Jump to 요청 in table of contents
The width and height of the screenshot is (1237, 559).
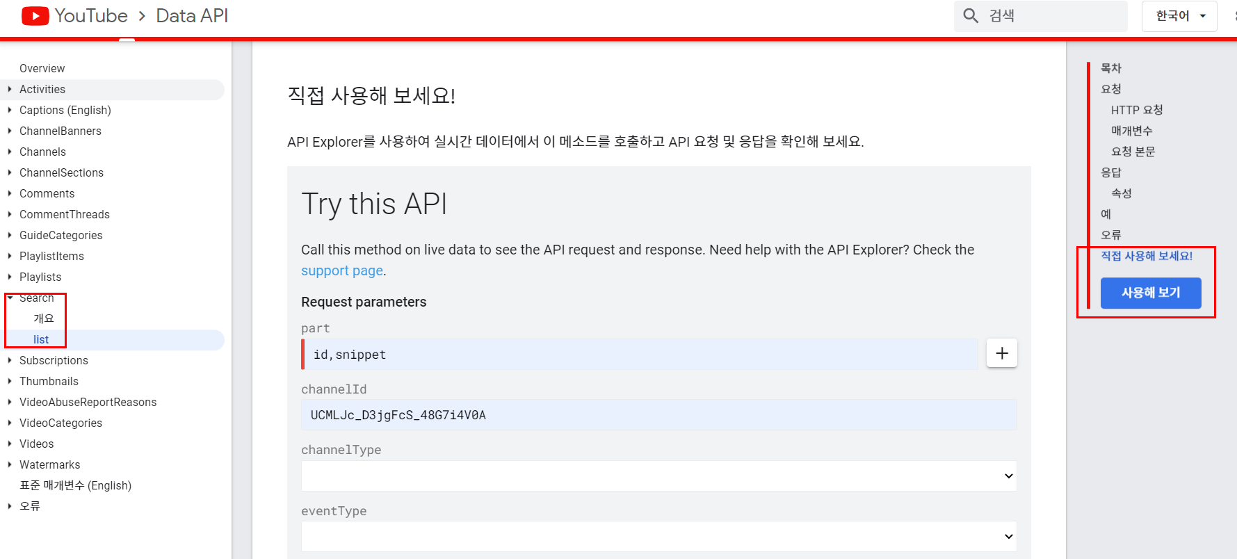tap(1111, 89)
